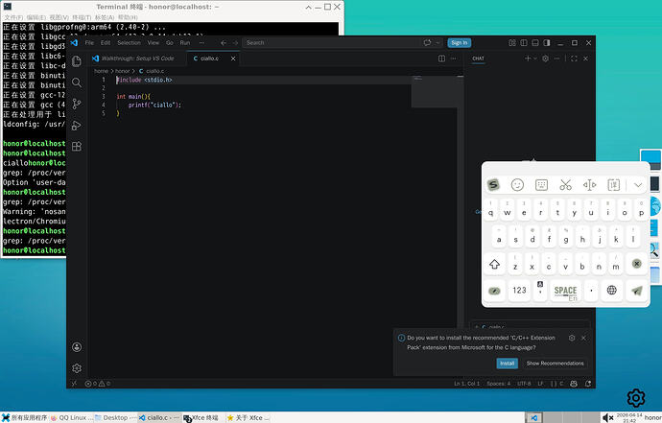Open the remote window indicator in the status bar

pos(74,384)
